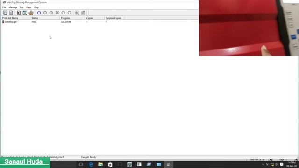Viewport: 299px width, 168px height.
Task: Open Task View on the taskbar
Action: 81,164
